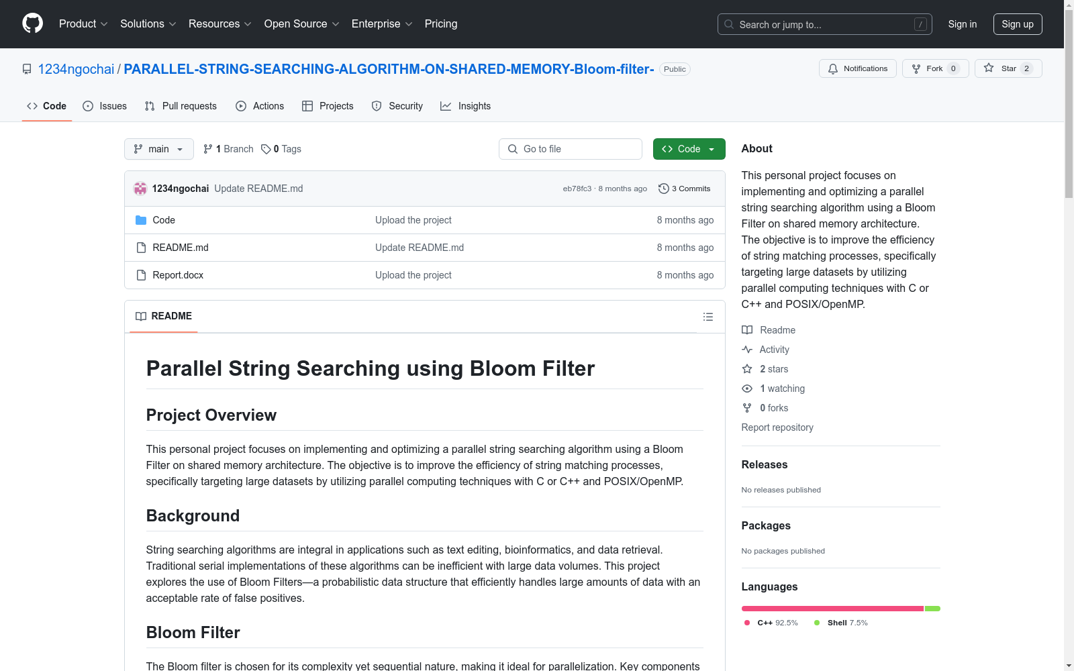Click the 'Update README.md' latest commit message
Screen dimensions: 1074x671
tap(258, 189)
